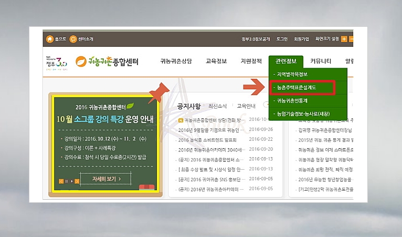
Task: Click the date 2016-09-20
Action: pos(261,149)
